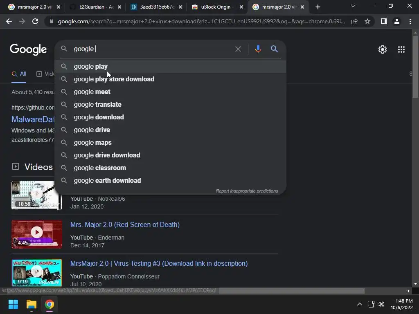419x314 pixels.
Task: Choose the 'google maps' suggestion
Action: point(171,143)
